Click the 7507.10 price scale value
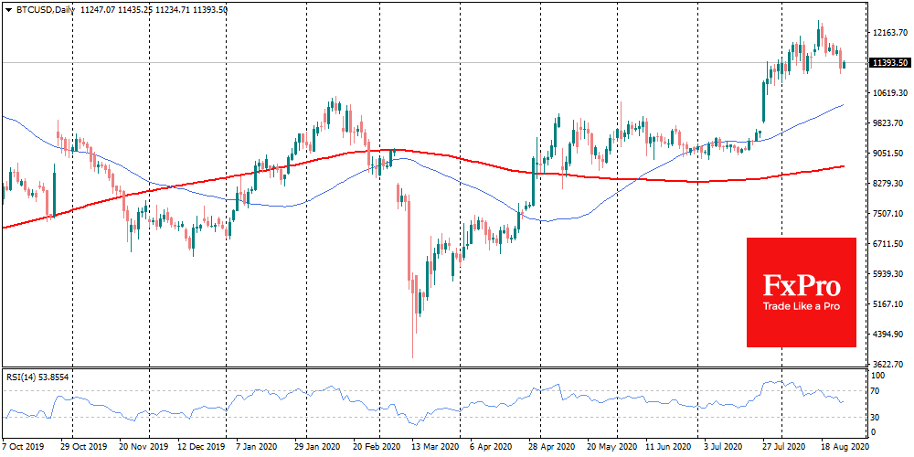The image size is (914, 457). [x=889, y=214]
